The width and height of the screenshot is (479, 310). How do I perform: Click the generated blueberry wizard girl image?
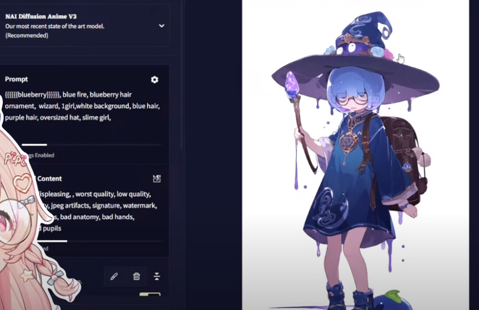[356, 155]
